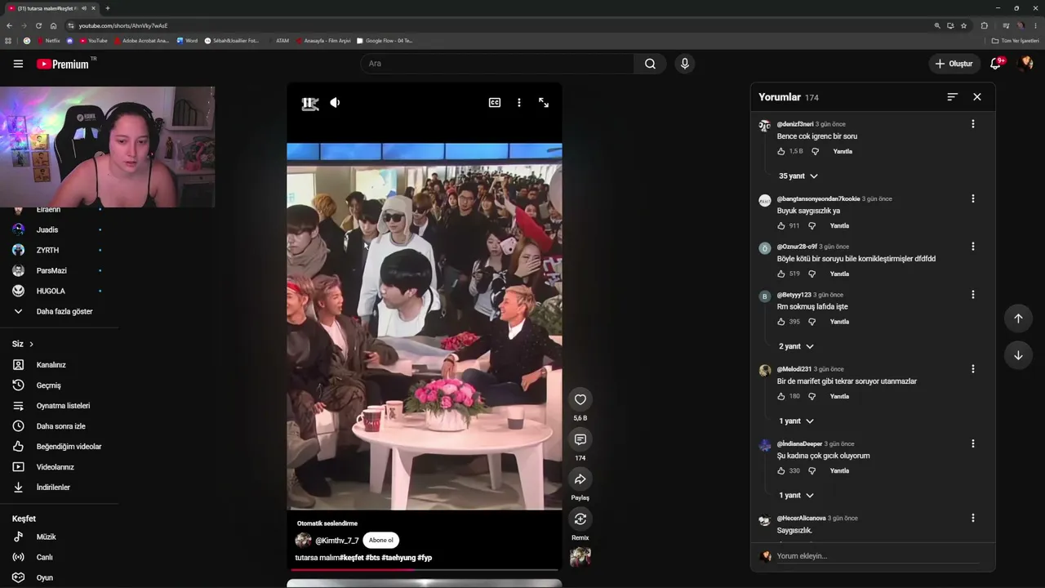The width and height of the screenshot is (1045, 588).
Task: Expand 1 yanıt under @IndianaDeeper
Action: [796, 496]
